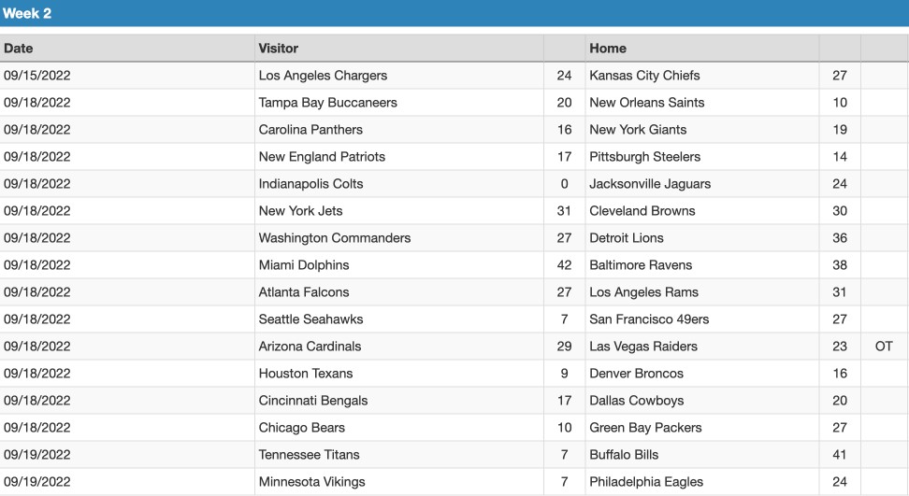Click the Los Angeles Rams cell
The width and height of the screenshot is (909, 496).
[x=702, y=292]
